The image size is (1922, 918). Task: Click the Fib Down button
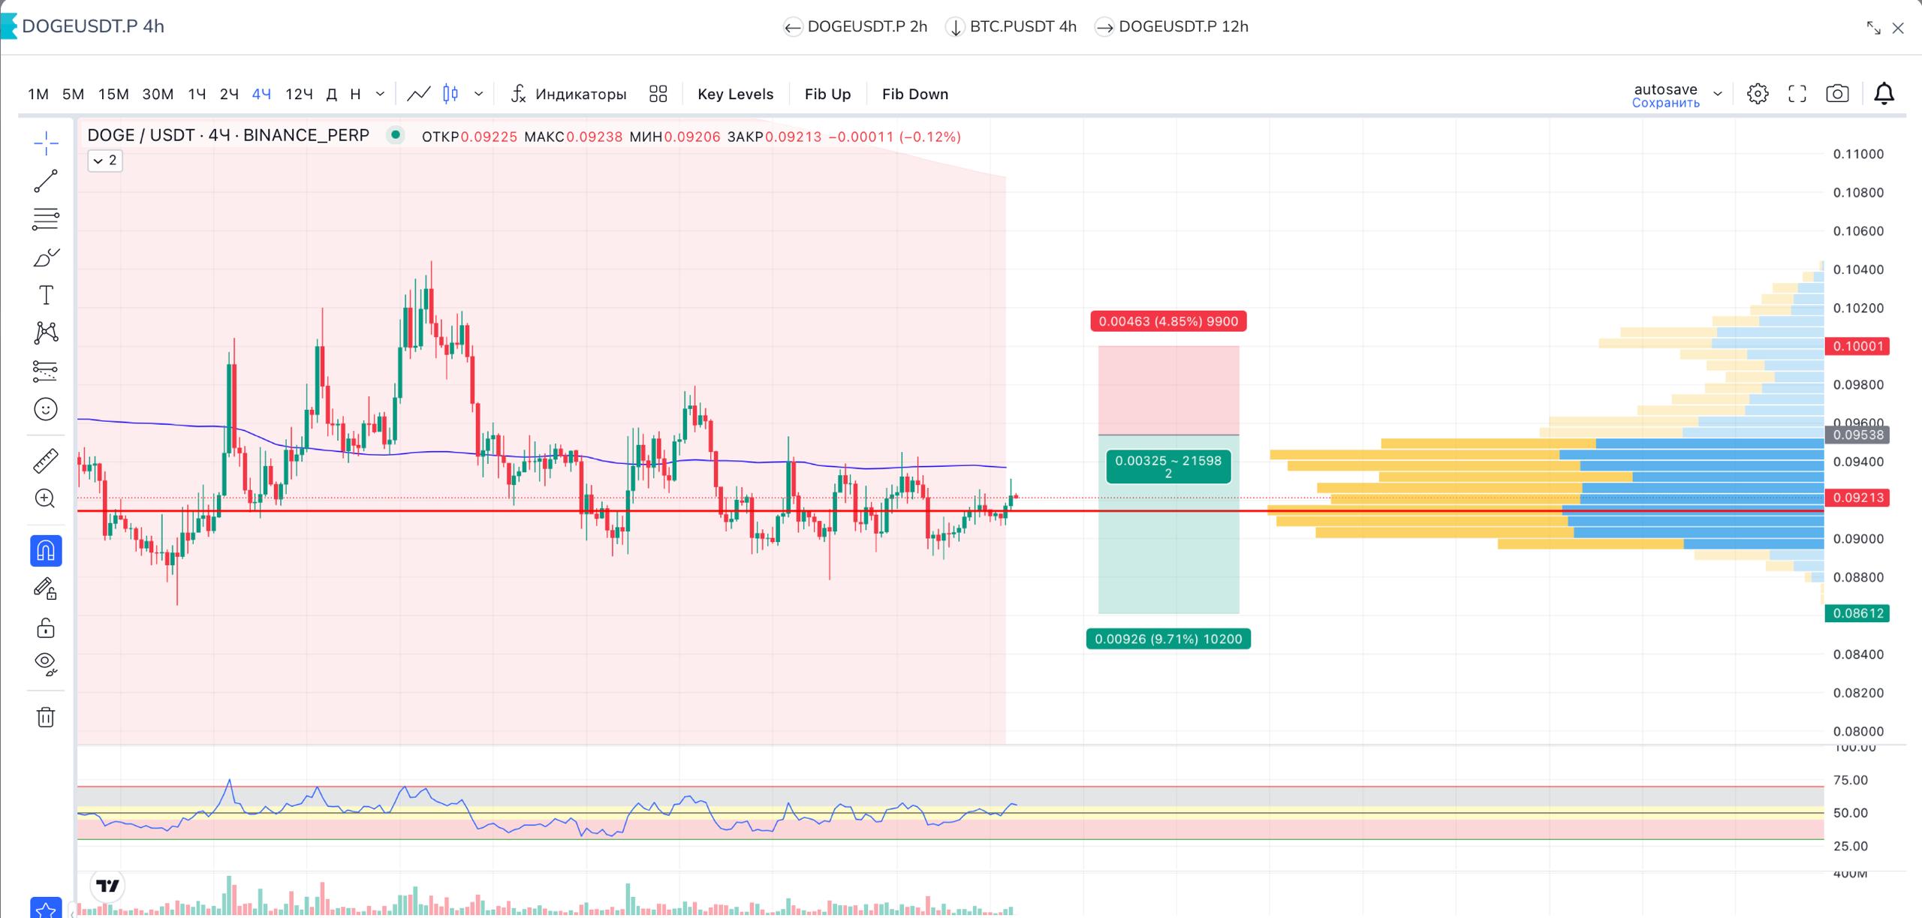[914, 94]
